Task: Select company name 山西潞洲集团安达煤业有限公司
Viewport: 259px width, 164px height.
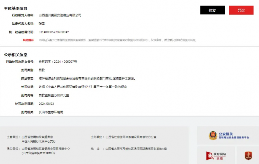Action: pos(60,15)
